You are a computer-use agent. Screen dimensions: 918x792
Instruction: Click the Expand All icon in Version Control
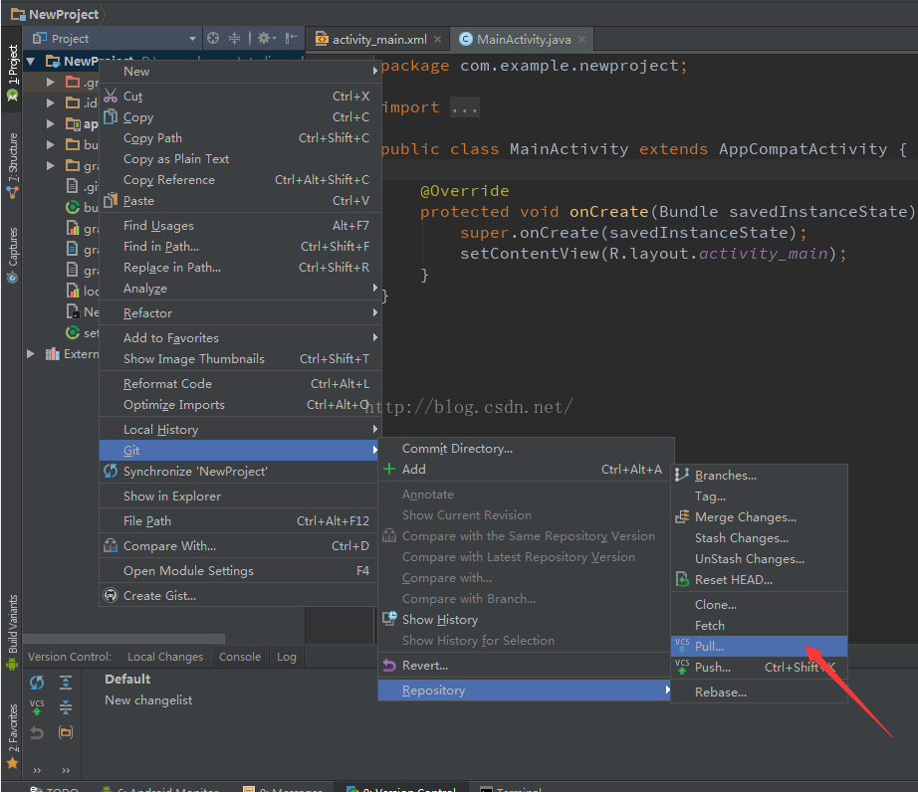click(66, 683)
